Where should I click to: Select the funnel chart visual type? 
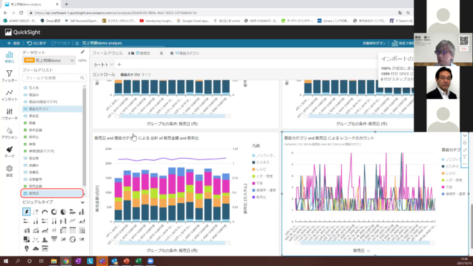point(54,239)
